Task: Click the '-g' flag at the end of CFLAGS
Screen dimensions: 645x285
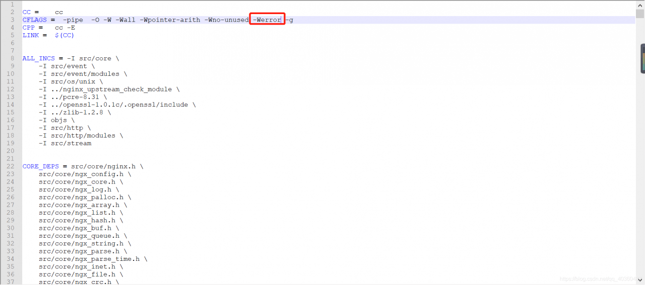Action: tap(289, 20)
